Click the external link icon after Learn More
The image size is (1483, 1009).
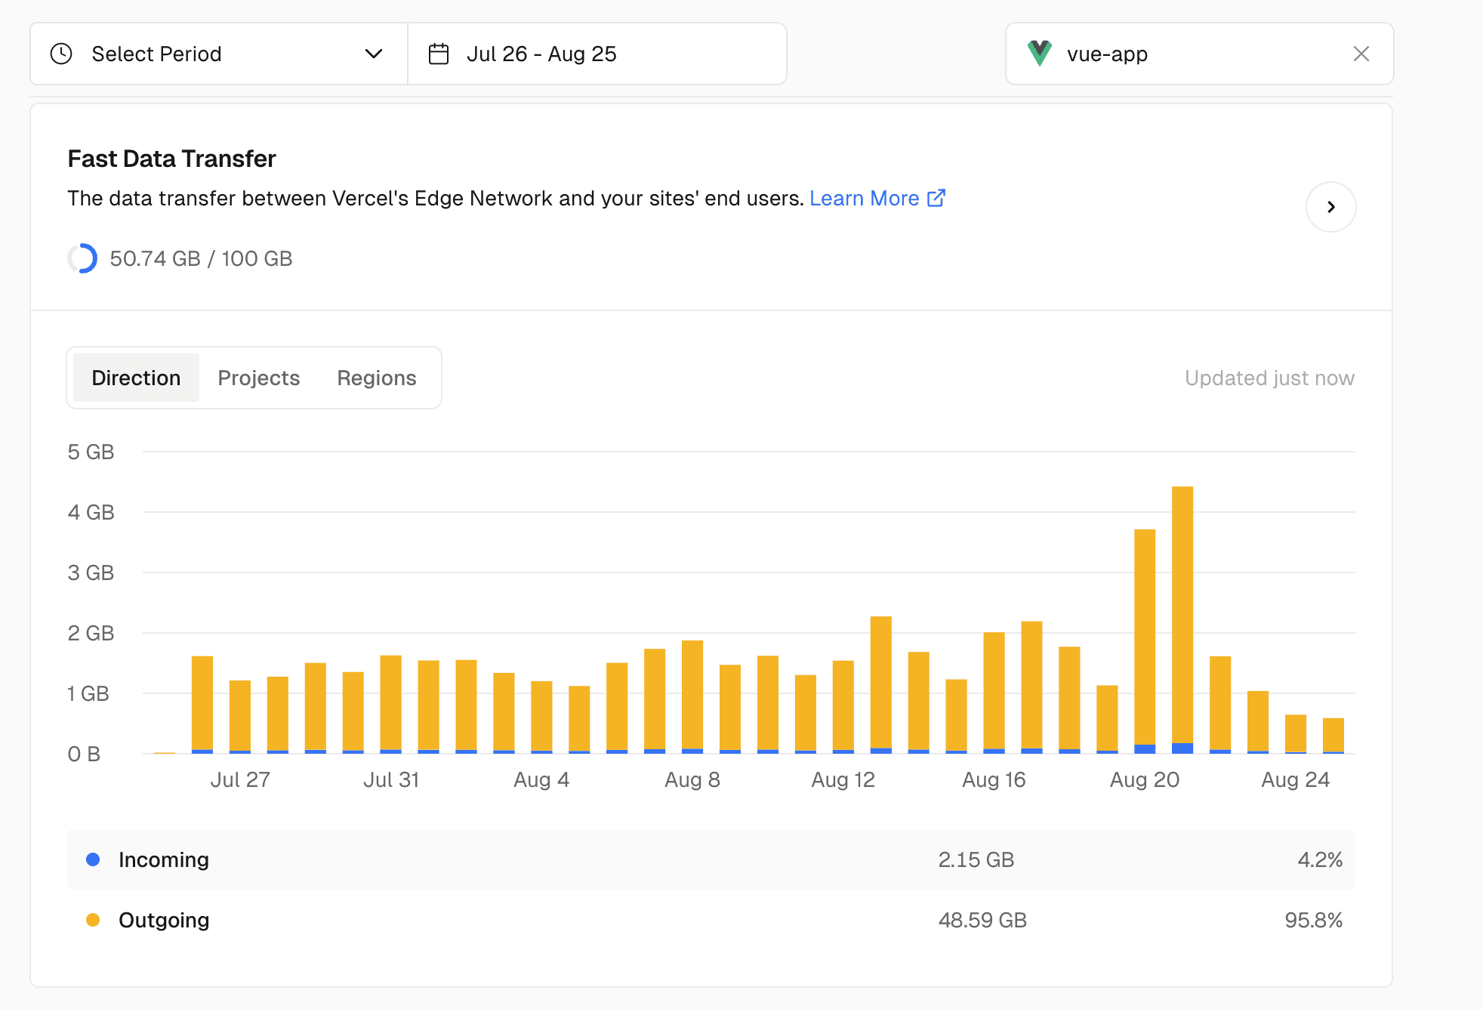pos(936,198)
